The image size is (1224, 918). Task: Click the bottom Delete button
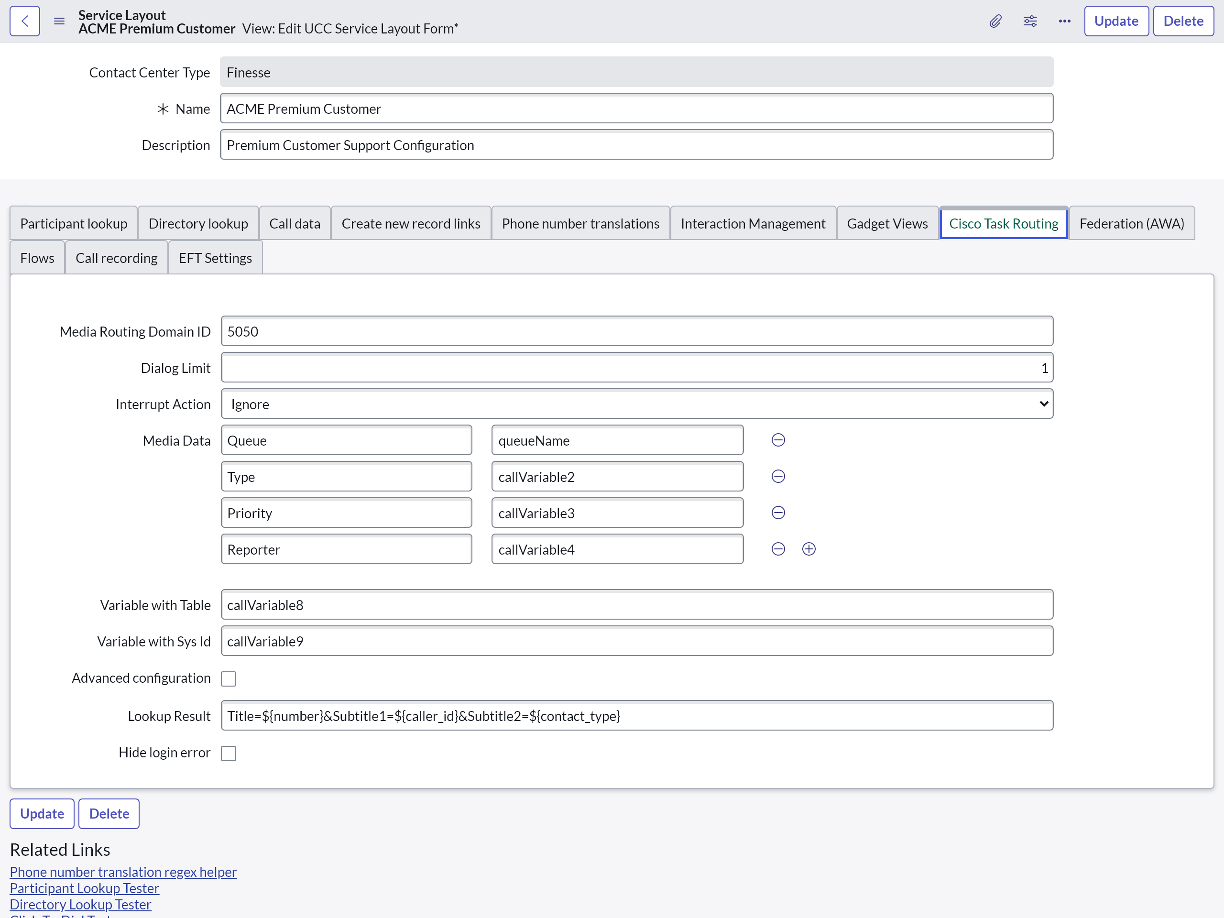click(x=109, y=813)
